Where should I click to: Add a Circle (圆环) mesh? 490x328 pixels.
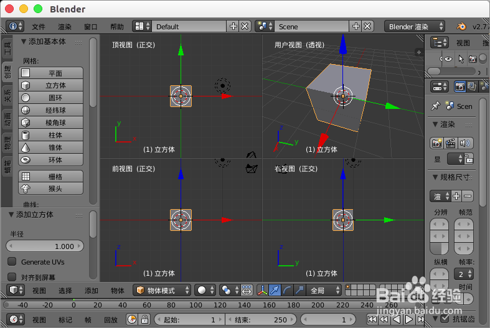tap(51, 98)
